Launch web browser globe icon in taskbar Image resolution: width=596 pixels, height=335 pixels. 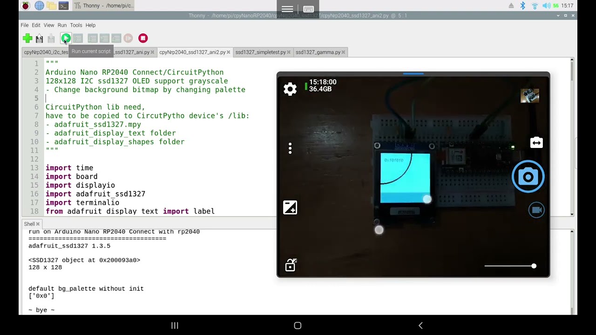(x=39, y=6)
